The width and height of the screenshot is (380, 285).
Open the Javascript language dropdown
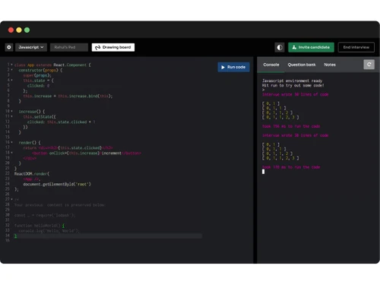coord(31,47)
